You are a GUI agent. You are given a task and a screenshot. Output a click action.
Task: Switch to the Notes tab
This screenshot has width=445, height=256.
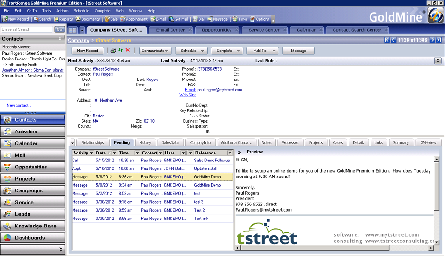click(267, 143)
